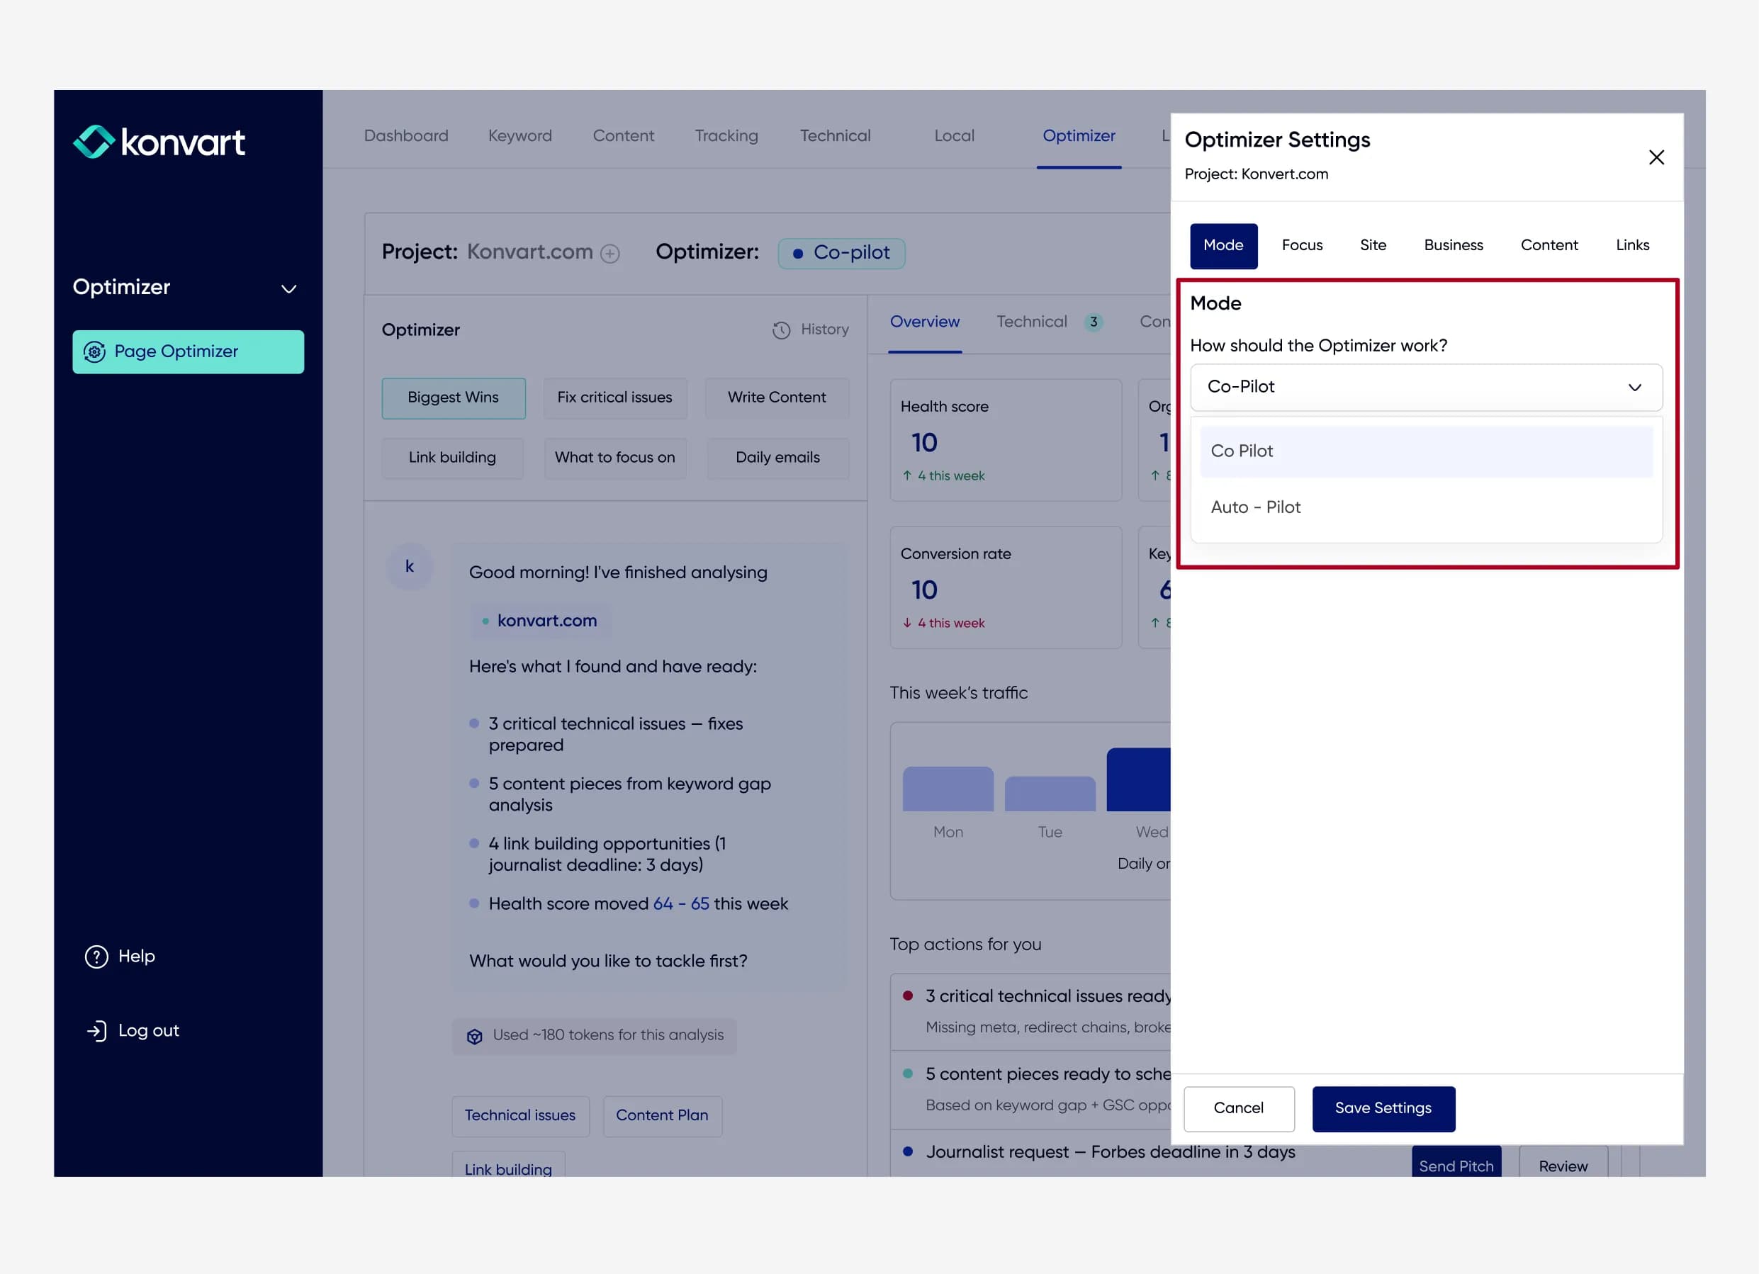Switch to the Focus settings tab
The image size is (1759, 1274).
coord(1301,246)
